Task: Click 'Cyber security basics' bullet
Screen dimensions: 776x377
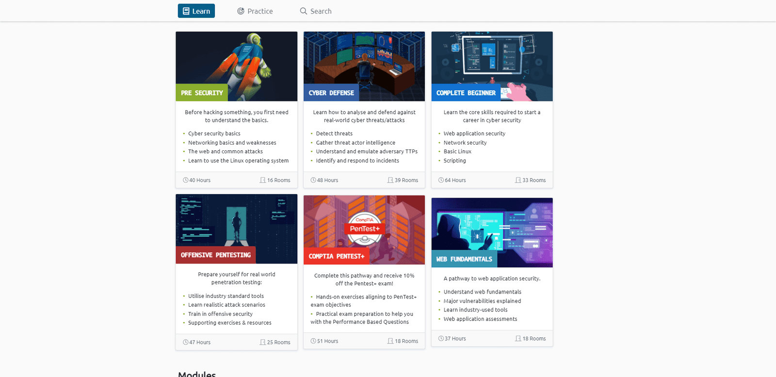Action: pos(214,133)
